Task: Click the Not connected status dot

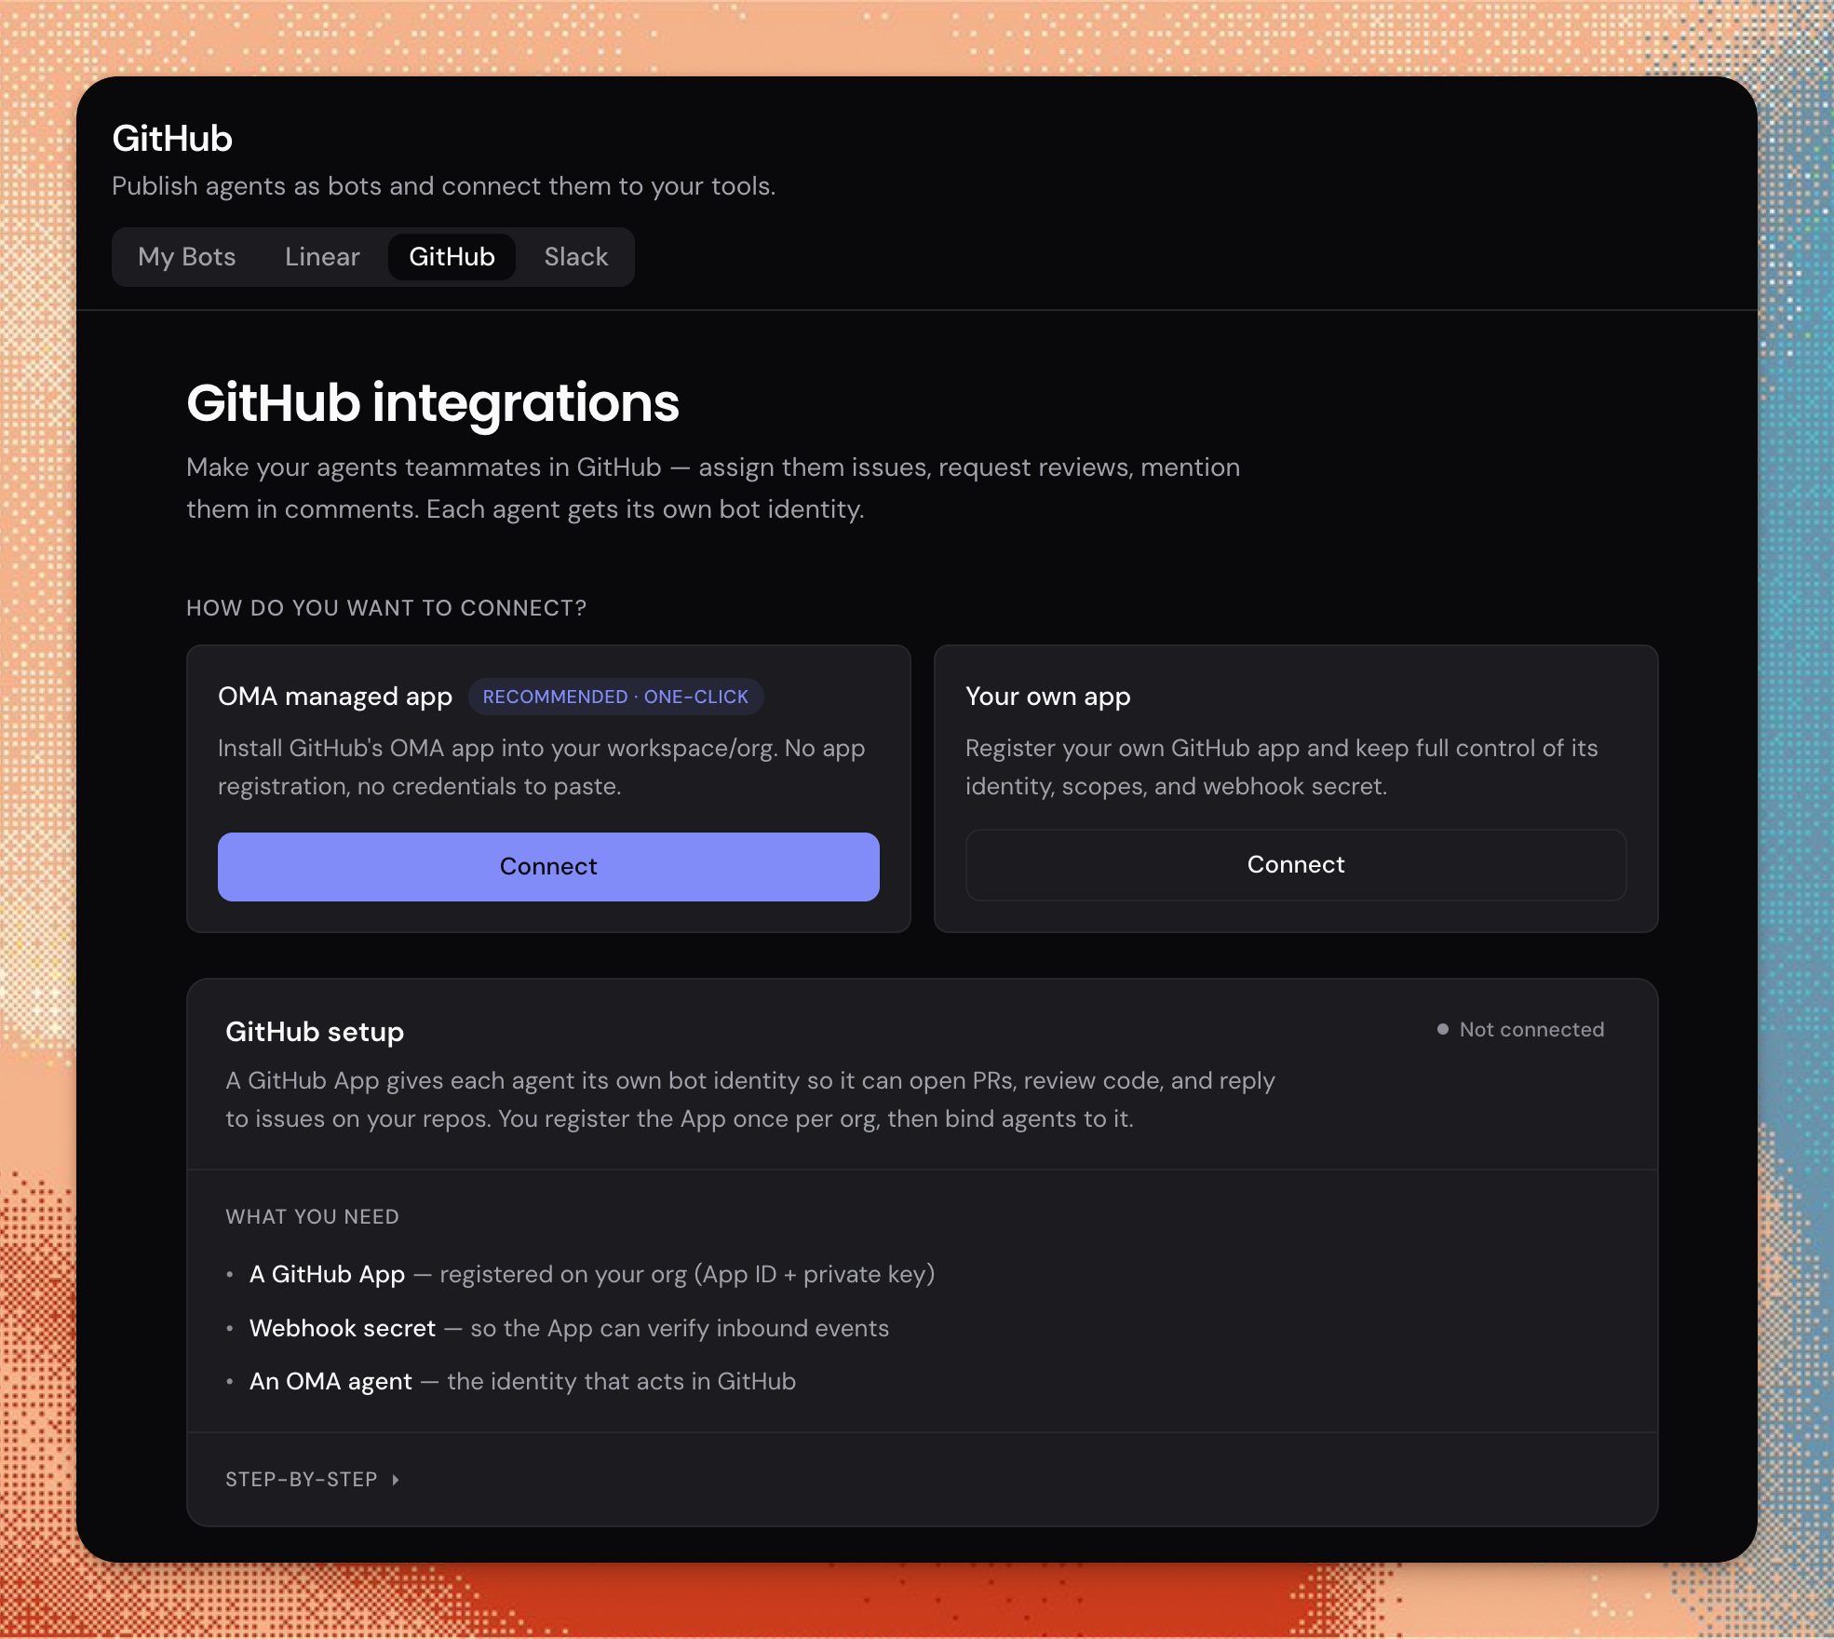Action: pyautogui.click(x=1442, y=1029)
